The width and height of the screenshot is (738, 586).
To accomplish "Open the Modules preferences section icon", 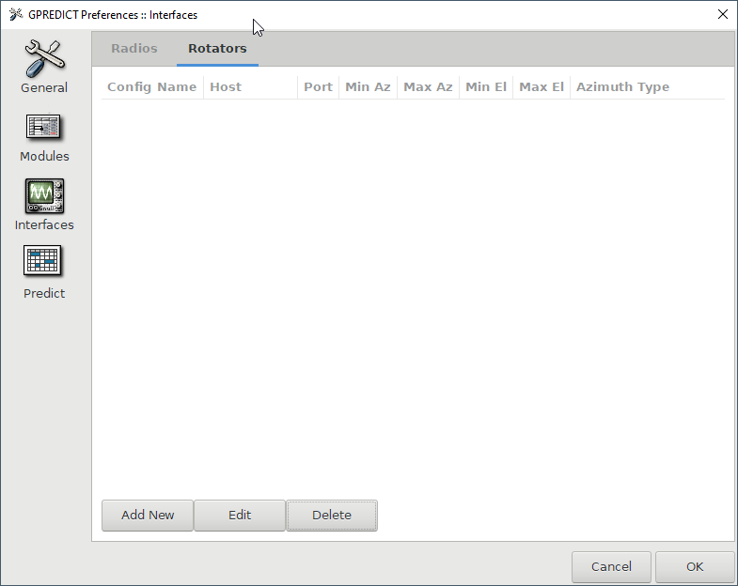I will coord(43,127).
